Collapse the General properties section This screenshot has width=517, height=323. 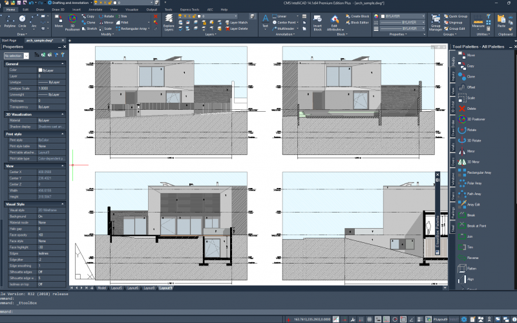(62, 64)
